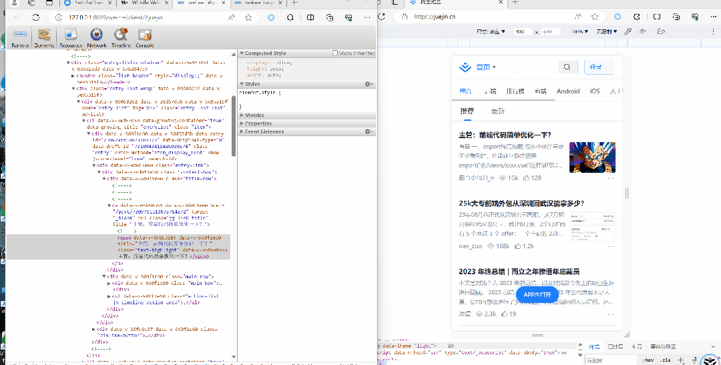The width and height of the screenshot is (721, 365).
Task: Toggle Show inherited checkbox
Action: [x=334, y=53]
